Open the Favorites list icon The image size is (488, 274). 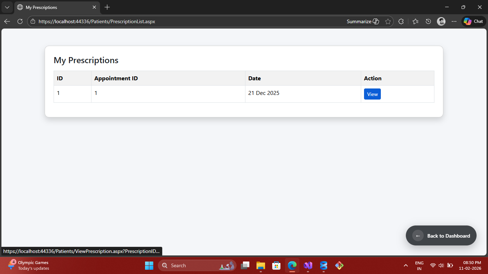(415, 21)
